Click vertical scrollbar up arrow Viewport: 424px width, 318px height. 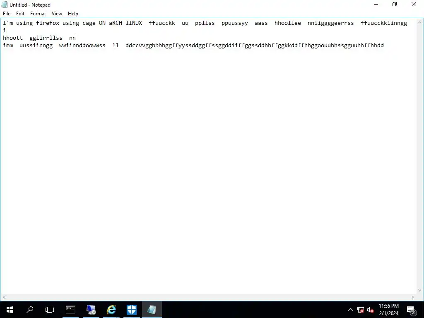click(420, 22)
